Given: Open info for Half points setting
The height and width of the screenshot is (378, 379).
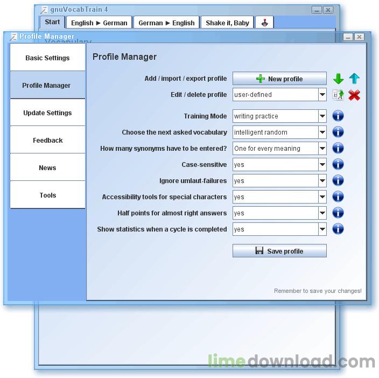Looking at the screenshot, I should coord(338,213).
